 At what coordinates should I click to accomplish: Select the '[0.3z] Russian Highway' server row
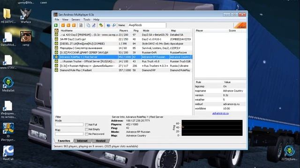point(123,66)
